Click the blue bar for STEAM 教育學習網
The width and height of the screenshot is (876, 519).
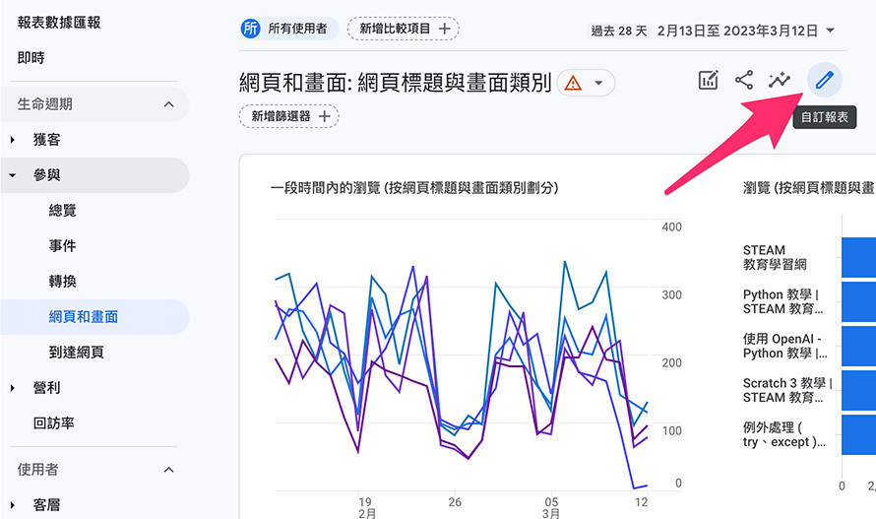(x=858, y=257)
